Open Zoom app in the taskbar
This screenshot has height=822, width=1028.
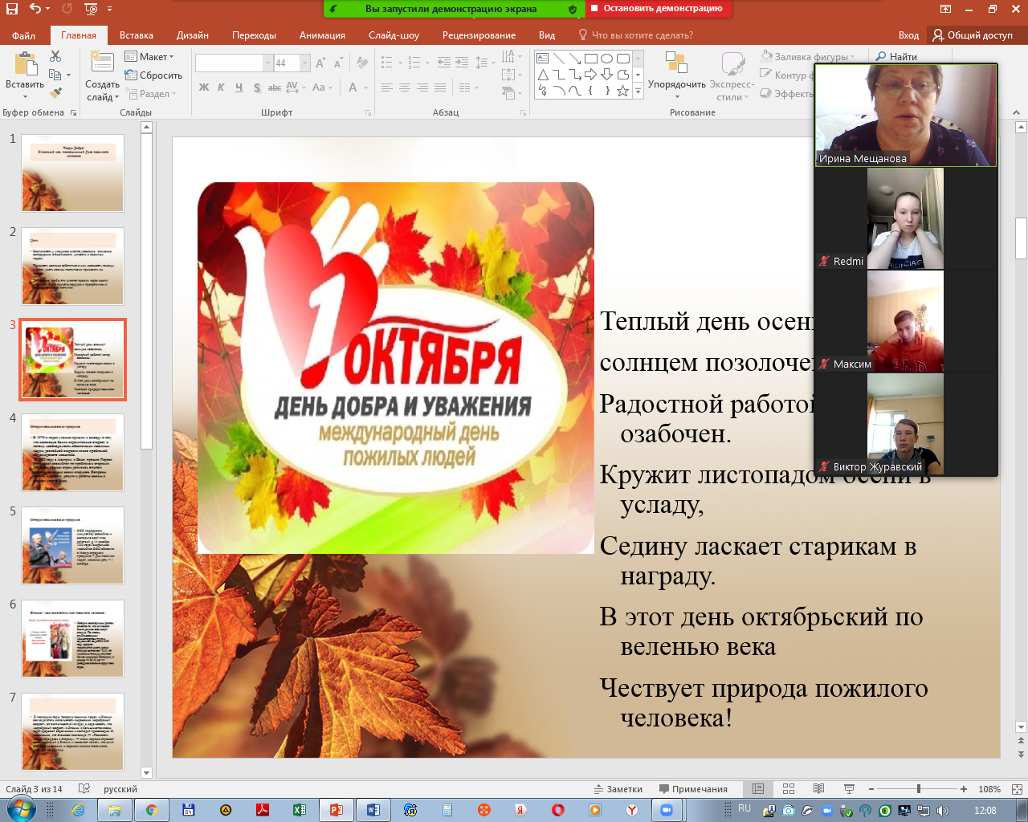coord(666,810)
